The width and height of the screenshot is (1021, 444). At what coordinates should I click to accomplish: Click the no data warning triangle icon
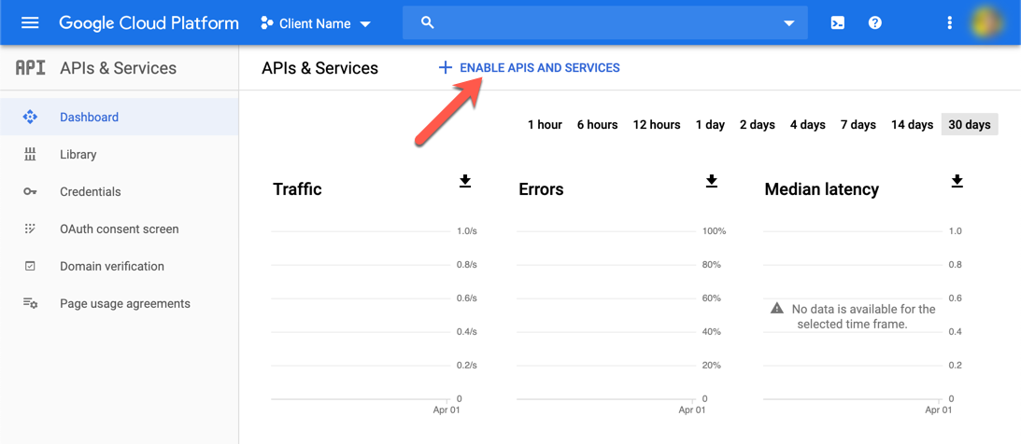tap(777, 308)
